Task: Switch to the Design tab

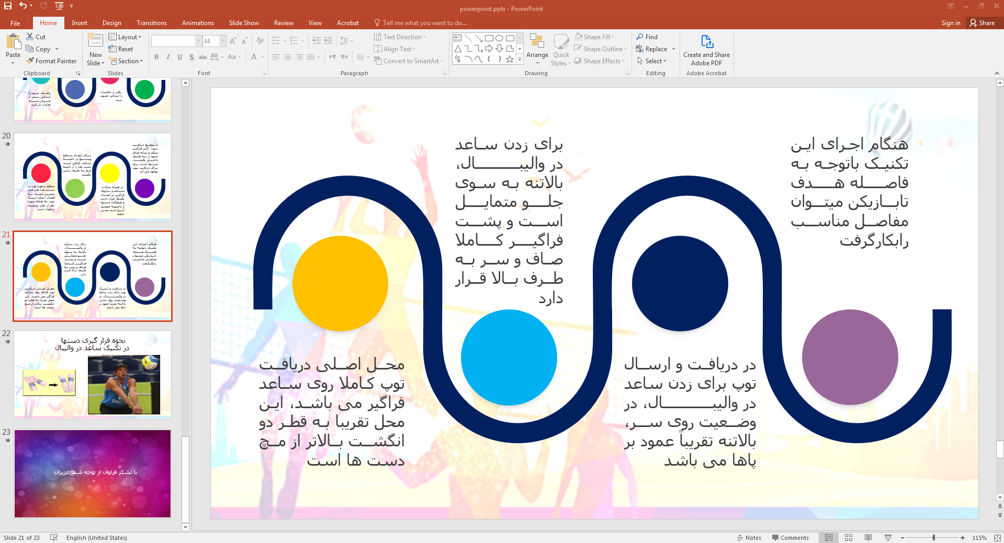Action: tap(111, 23)
